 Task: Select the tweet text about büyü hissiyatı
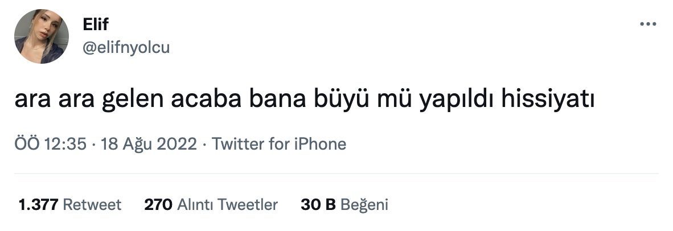(304, 100)
